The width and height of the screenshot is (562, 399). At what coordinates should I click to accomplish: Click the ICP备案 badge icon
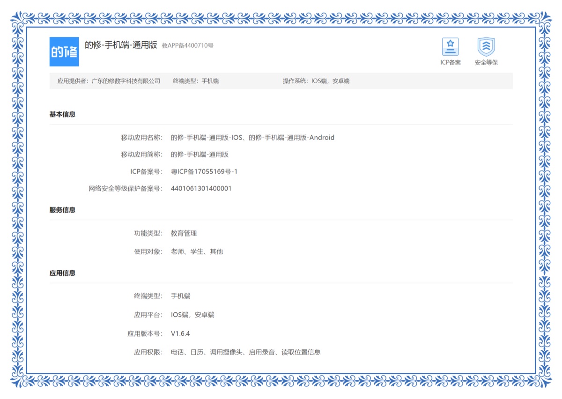pos(451,47)
